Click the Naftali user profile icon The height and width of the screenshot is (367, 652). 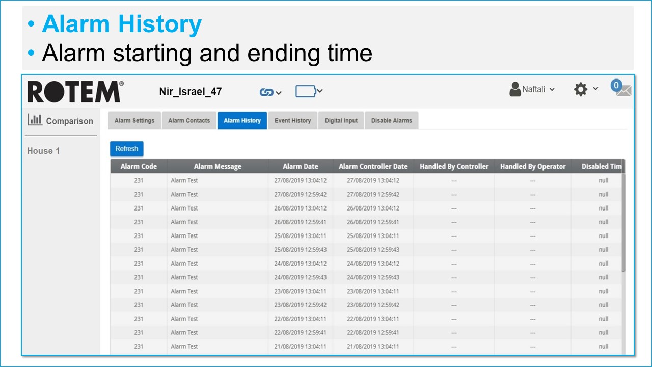pos(515,89)
